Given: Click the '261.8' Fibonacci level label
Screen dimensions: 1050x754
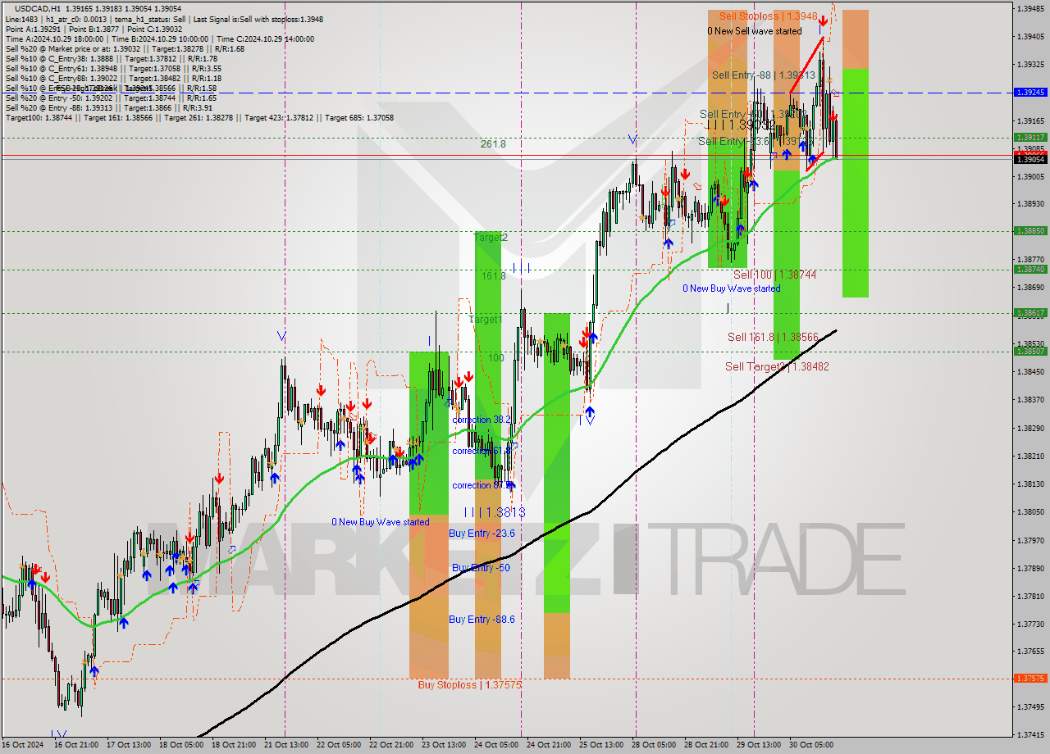Looking at the screenshot, I should (493, 143).
